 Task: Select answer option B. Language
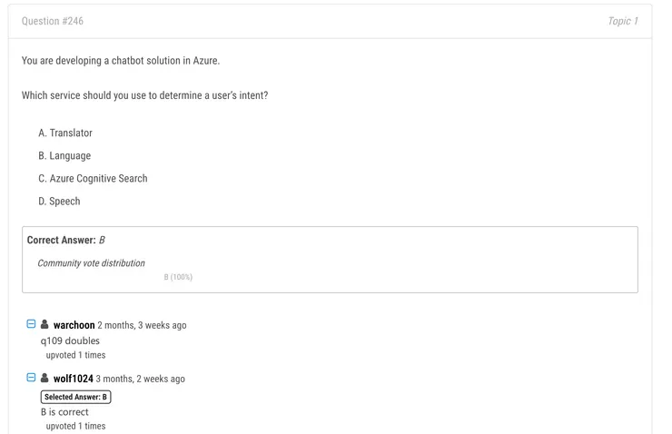(x=64, y=156)
